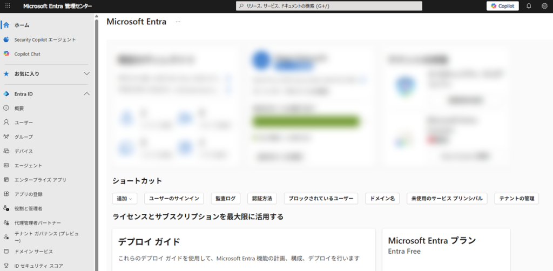
Task: Click the Microsoft Entra 管理センター title
Action: pos(57,6)
